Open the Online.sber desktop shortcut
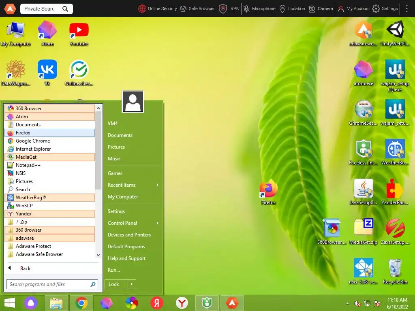The width and height of the screenshot is (415, 311). point(79,73)
